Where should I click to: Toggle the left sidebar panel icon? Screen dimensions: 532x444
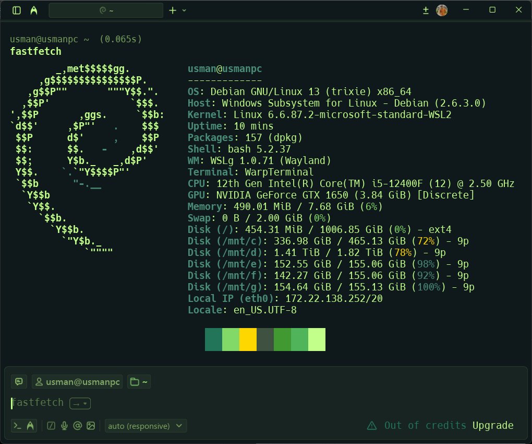tap(17, 10)
